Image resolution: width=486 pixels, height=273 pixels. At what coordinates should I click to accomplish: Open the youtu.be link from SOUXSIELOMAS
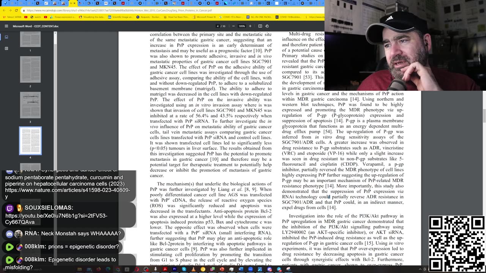56,219
